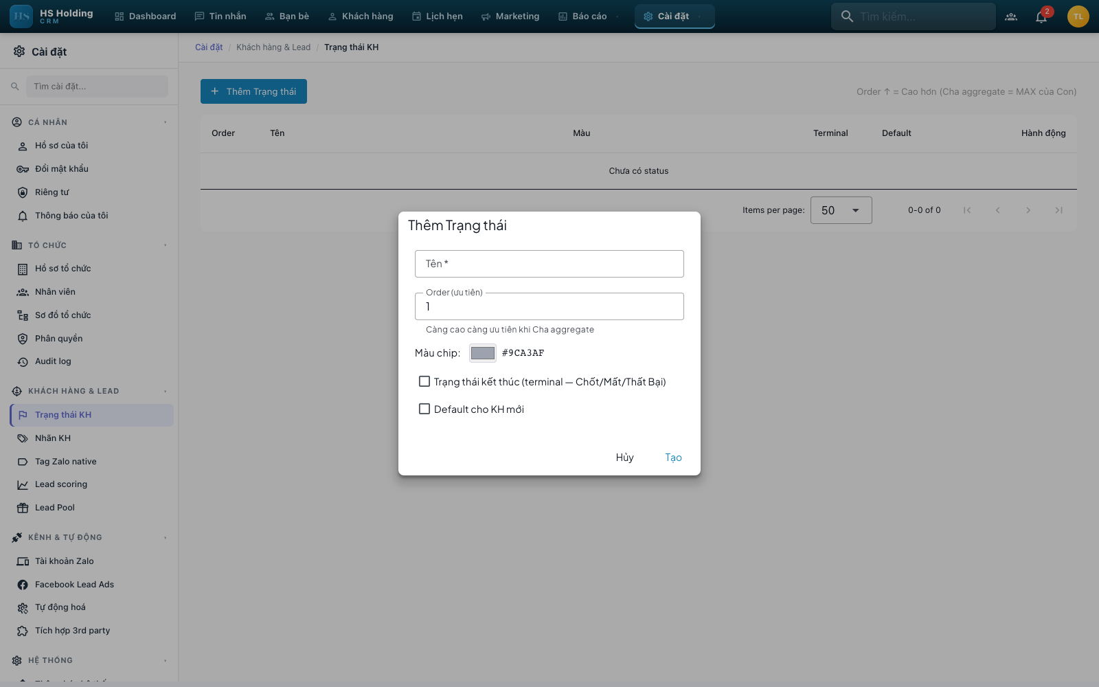Open the Màu chip color swatch

(x=483, y=353)
